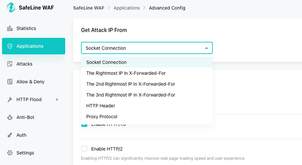This screenshot has height=165, width=302.
Task: Choose The 3nd Rightmost IP In X-Forwarded-For
Action: pos(147,95)
